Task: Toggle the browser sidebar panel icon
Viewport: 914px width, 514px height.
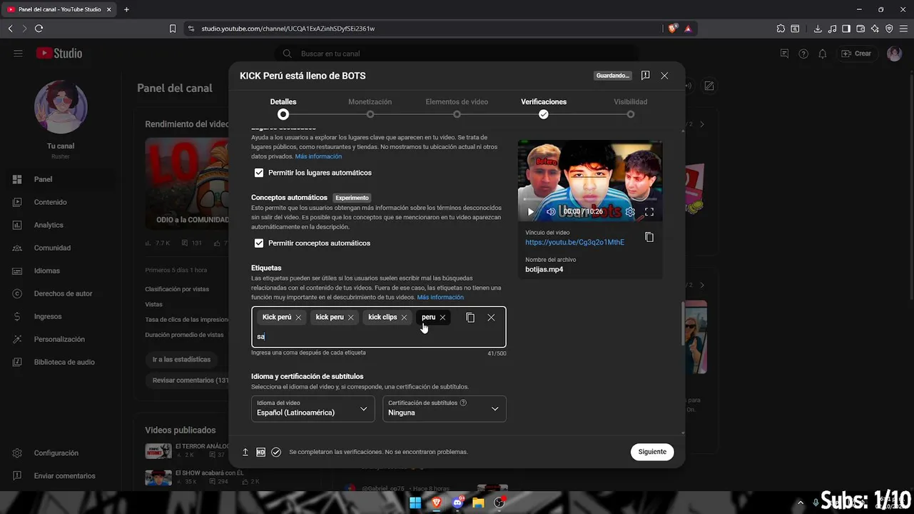Action: coord(846,29)
